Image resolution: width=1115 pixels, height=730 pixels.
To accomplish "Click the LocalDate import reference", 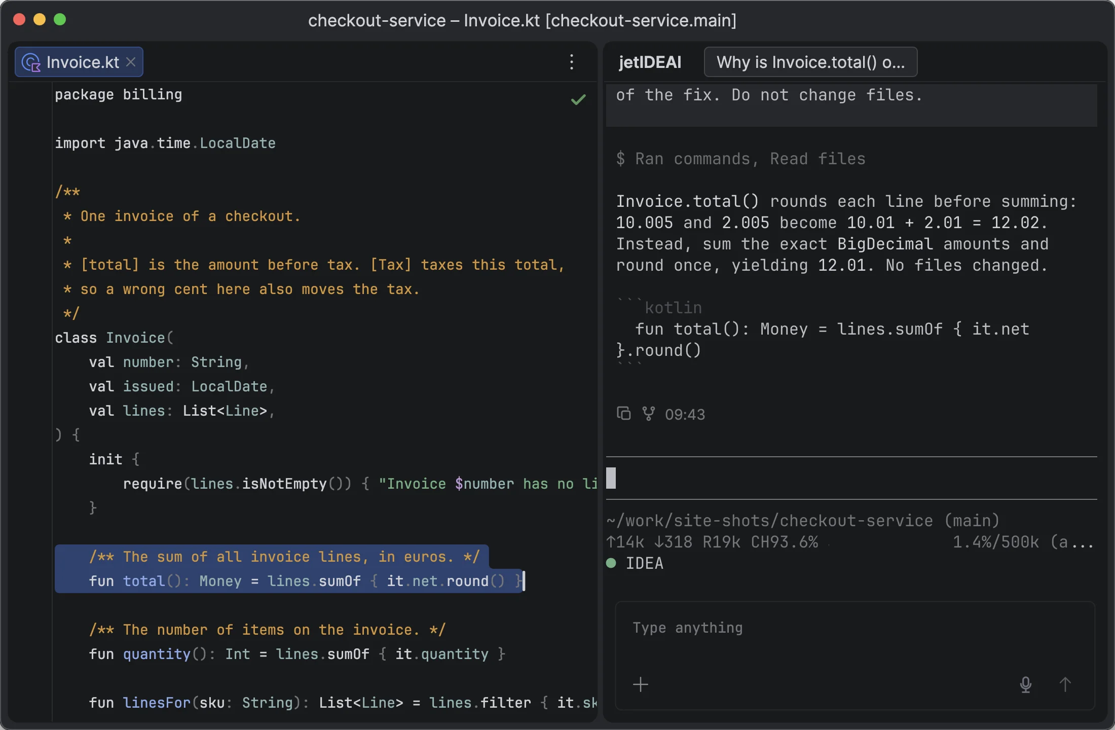I will coord(238,143).
